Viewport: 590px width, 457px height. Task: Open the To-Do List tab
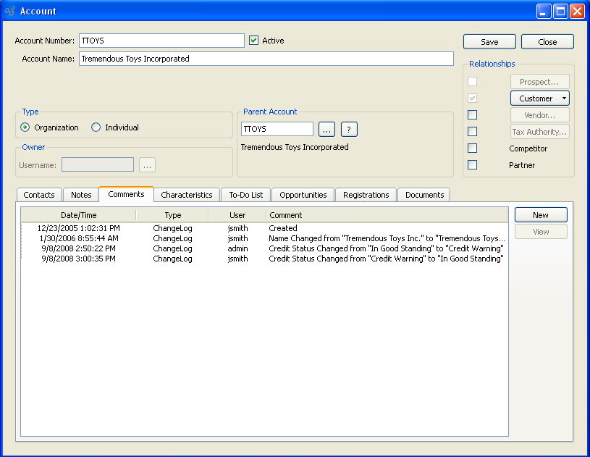(246, 195)
